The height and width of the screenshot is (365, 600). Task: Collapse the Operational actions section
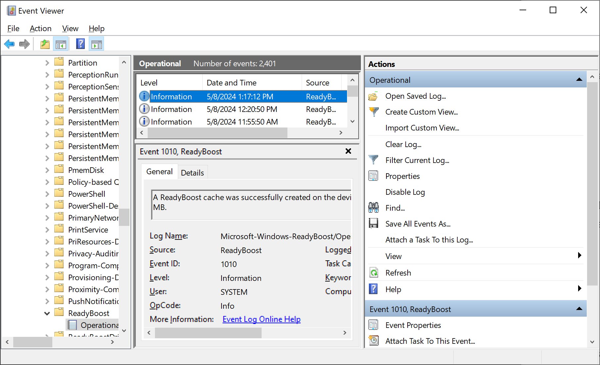pos(579,79)
